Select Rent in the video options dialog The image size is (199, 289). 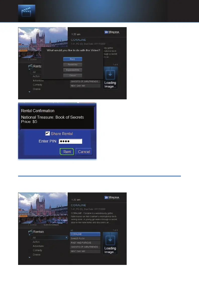pos(73,59)
